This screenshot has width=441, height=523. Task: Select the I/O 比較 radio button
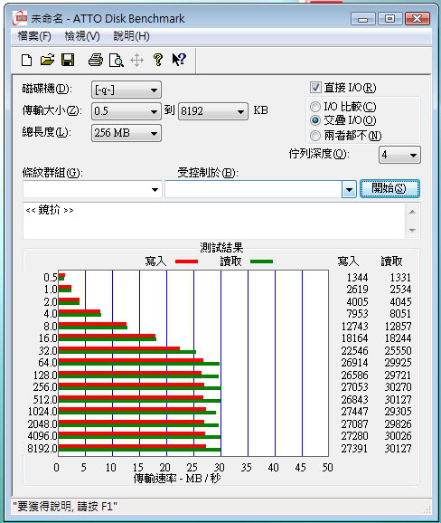coord(315,107)
